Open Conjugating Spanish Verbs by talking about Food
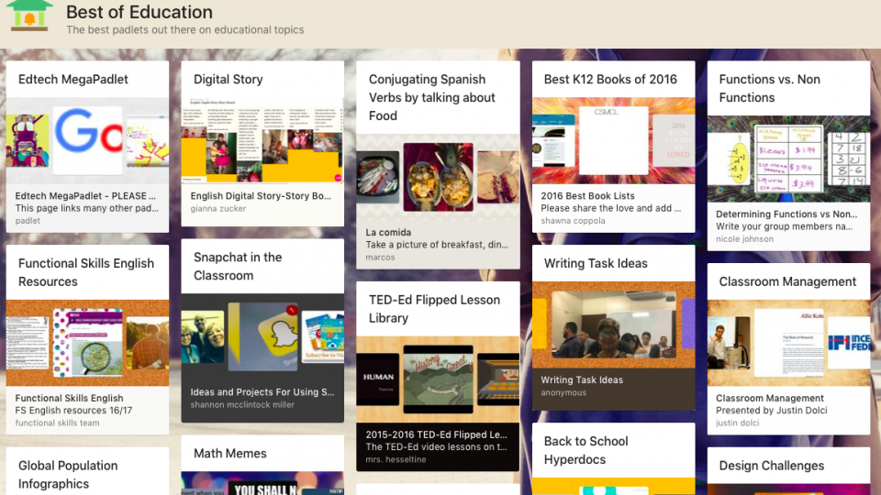 [x=431, y=98]
